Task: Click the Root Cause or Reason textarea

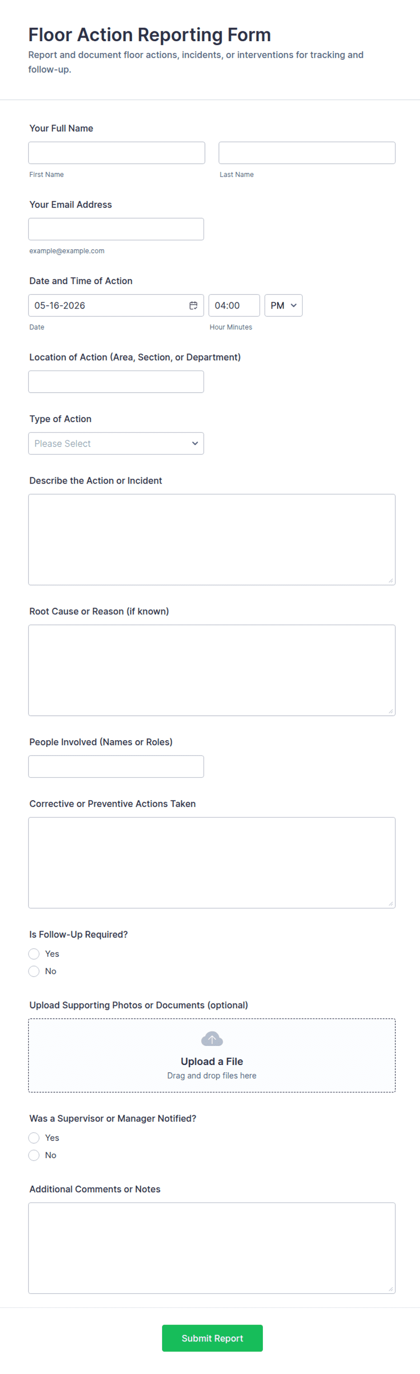Action: click(x=212, y=670)
